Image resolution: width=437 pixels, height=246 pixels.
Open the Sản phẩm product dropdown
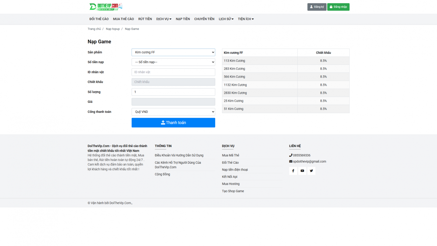(x=173, y=52)
